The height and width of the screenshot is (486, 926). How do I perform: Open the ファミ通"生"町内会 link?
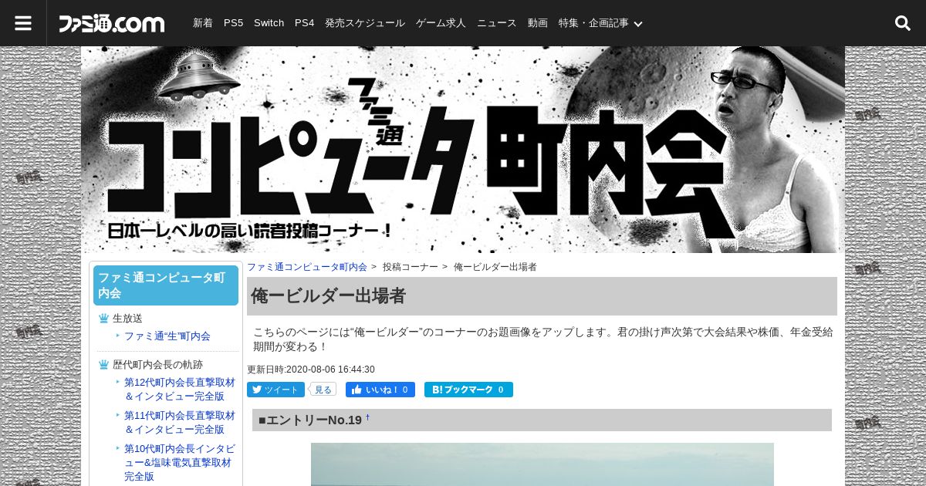tap(167, 336)
